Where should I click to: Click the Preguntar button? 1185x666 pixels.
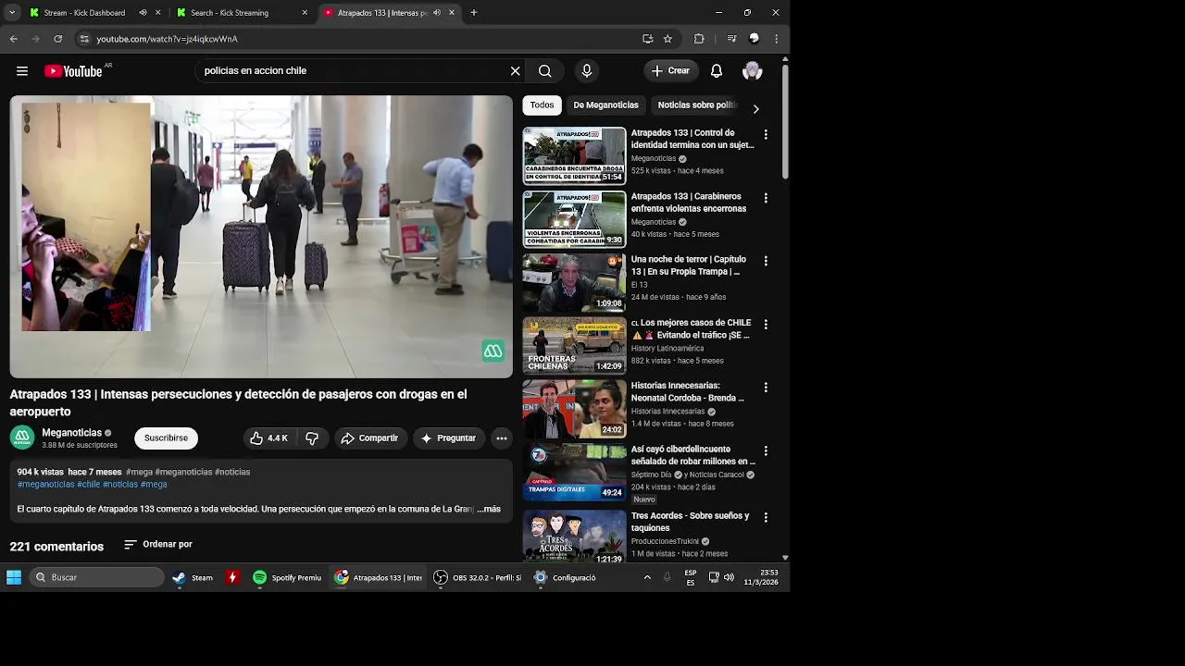pos(448,438)
